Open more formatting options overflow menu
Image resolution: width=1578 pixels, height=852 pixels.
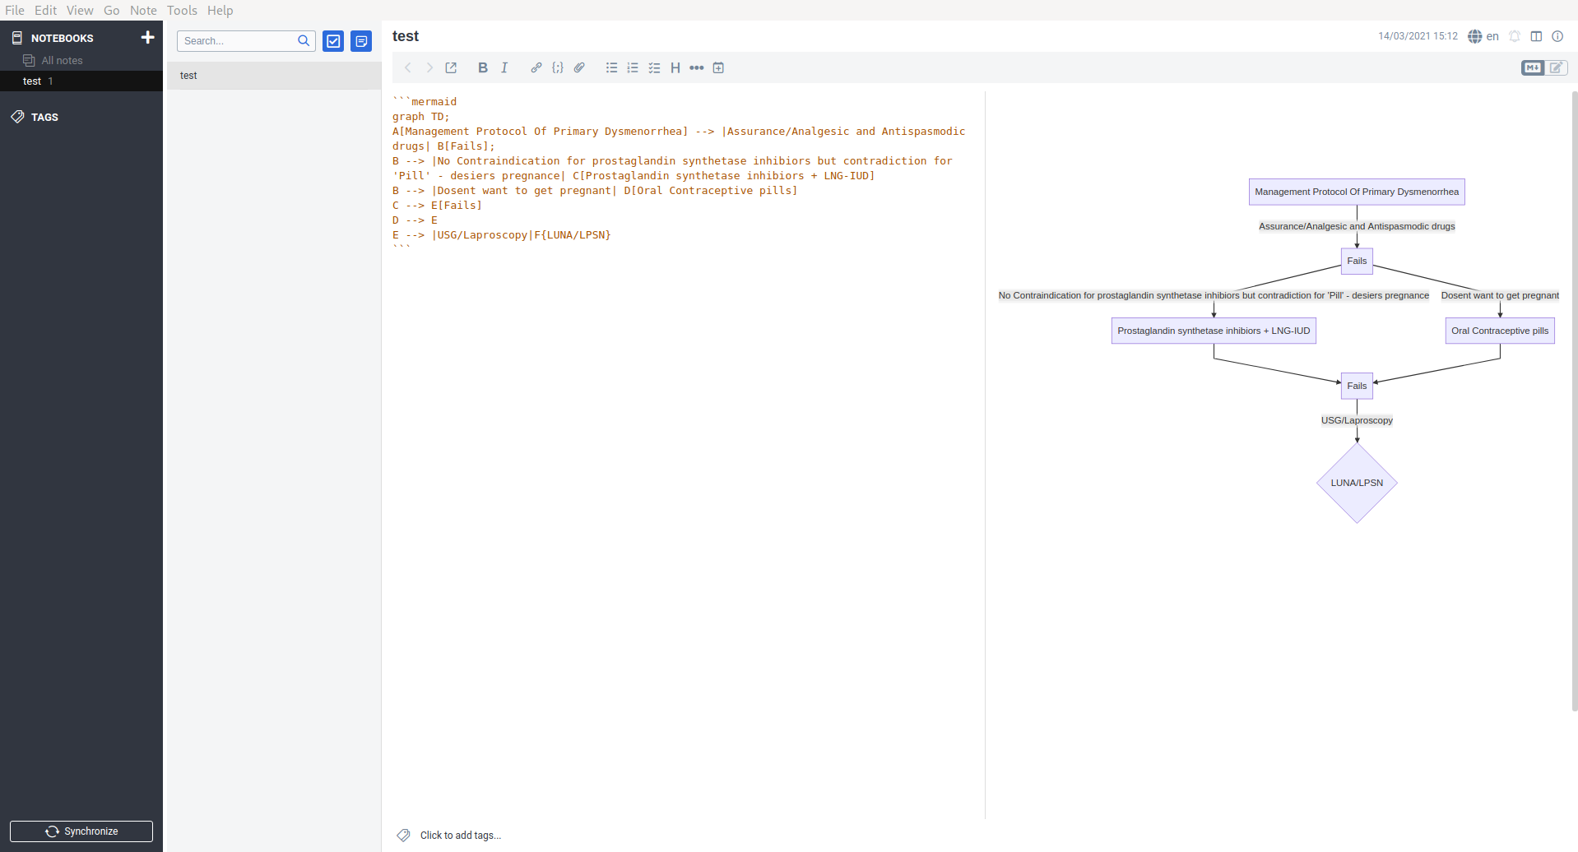[697, 67]
